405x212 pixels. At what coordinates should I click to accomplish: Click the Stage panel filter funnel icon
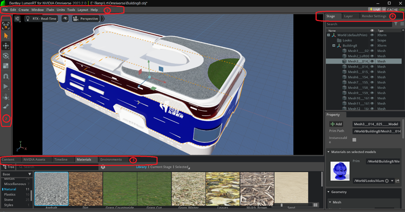click(x=396, y=24)
